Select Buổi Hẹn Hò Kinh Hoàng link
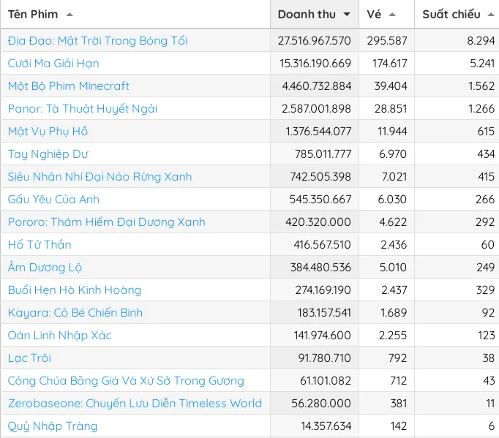The width and height of the screenshot is (499, 438). [75, 290]
